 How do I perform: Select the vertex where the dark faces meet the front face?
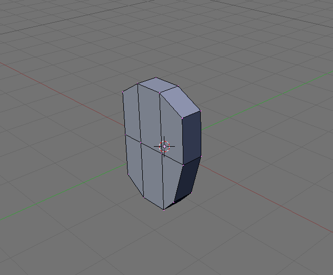[x=183, y=165]
